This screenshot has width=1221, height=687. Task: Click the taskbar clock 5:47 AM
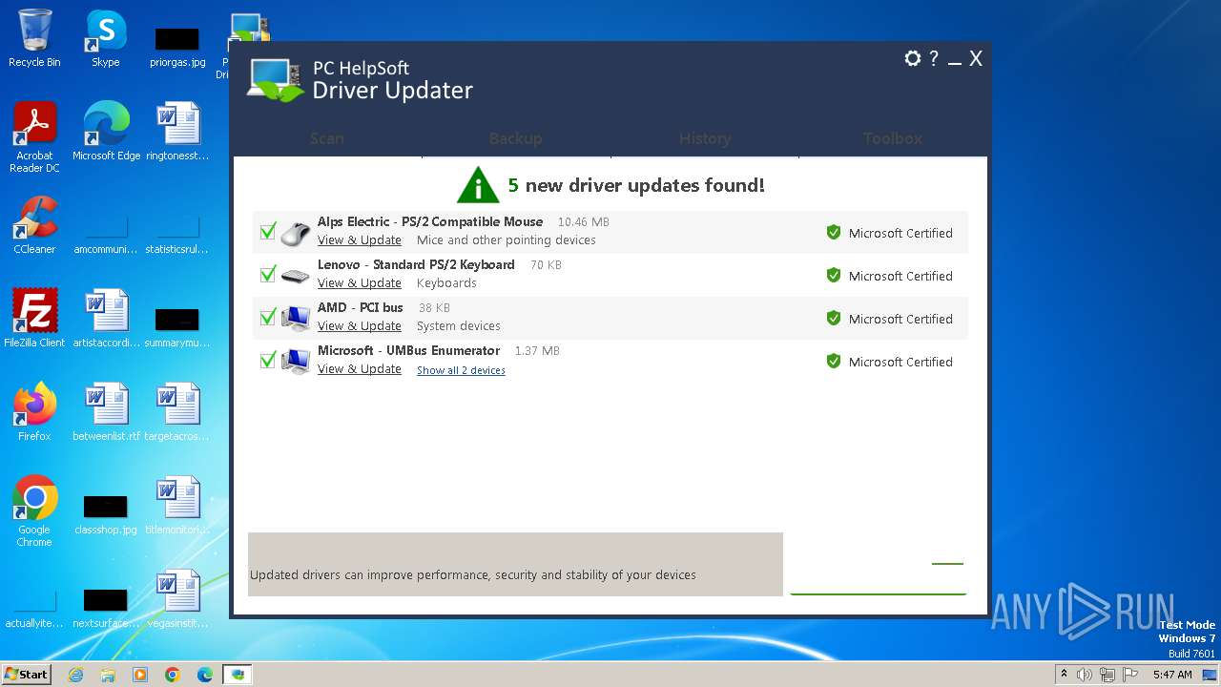point(1172,675)
